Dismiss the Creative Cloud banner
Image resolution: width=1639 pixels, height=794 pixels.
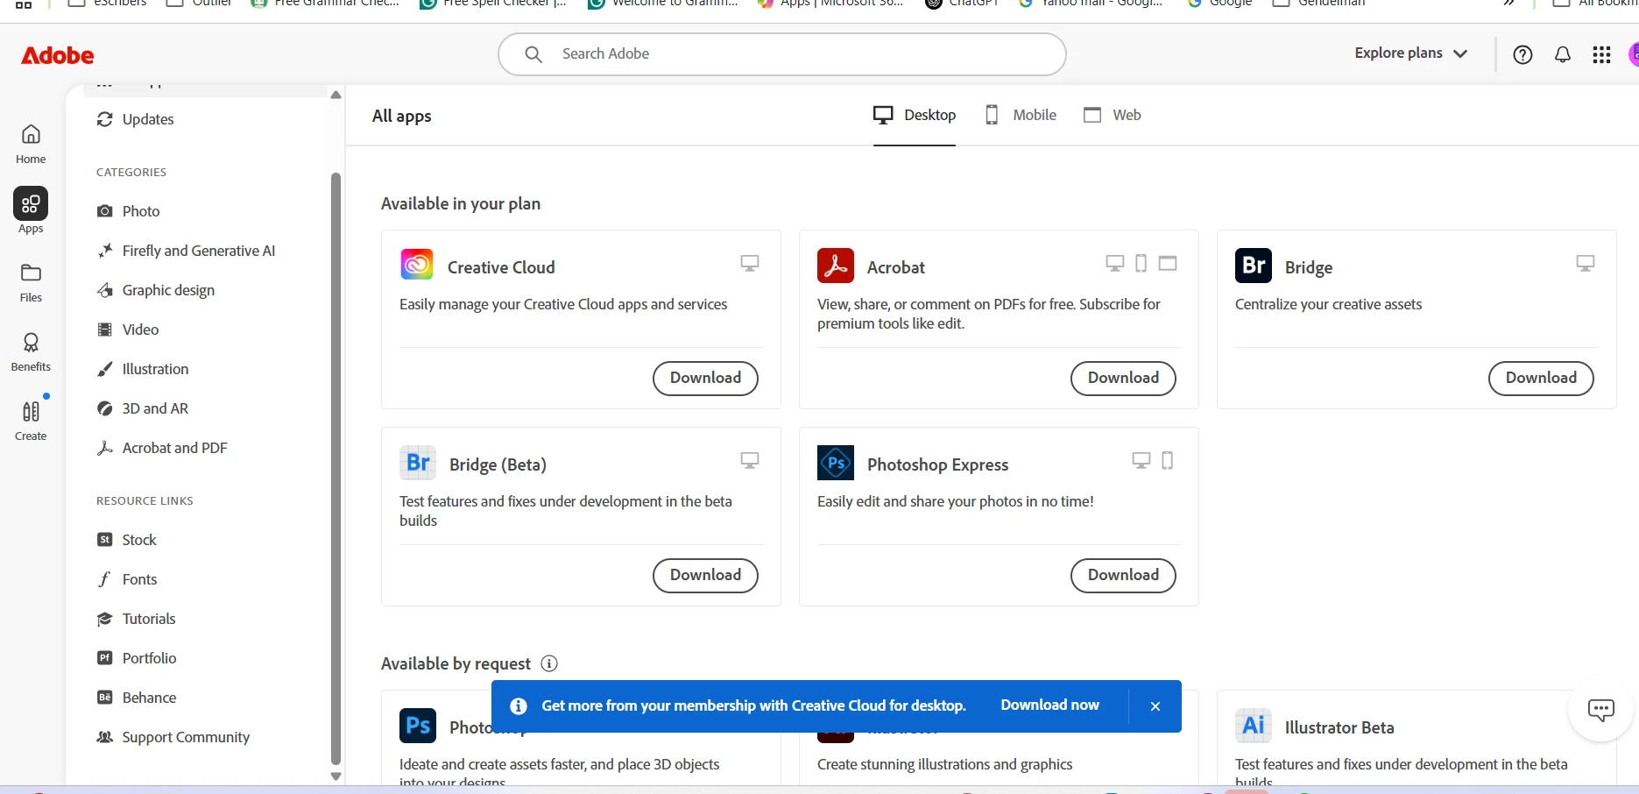[x=1155, y=706]
